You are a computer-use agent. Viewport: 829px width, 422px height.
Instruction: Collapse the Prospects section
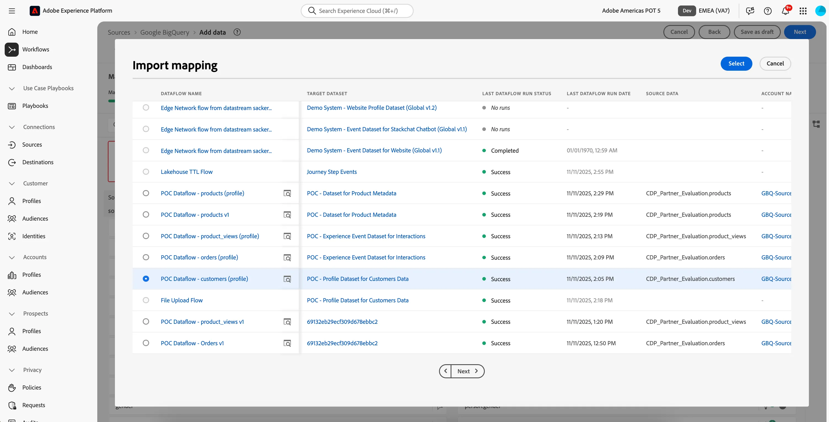coord(12,314)
